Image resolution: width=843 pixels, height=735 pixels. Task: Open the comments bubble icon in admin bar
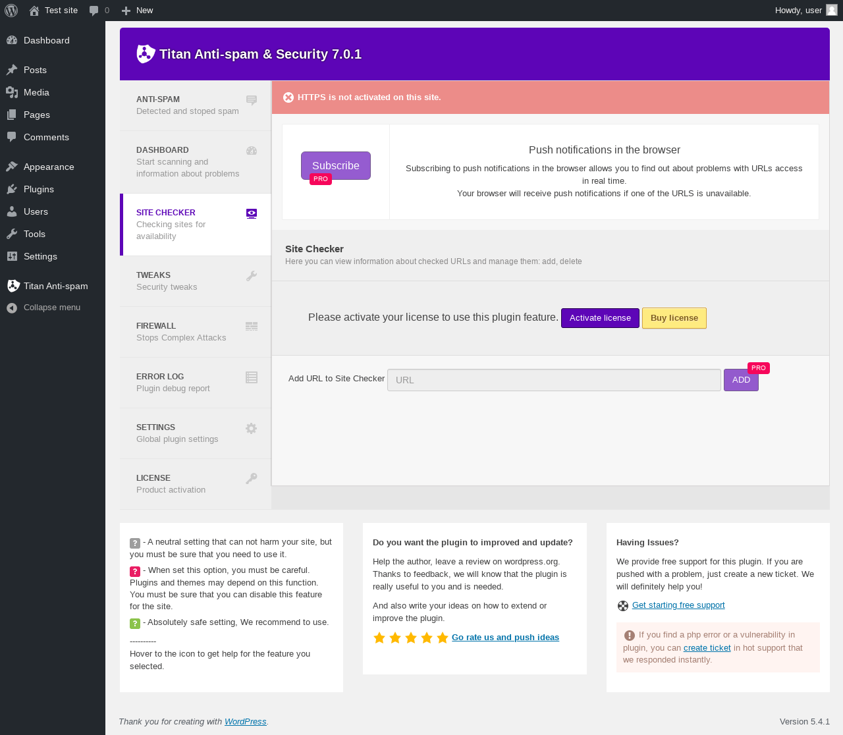tap(94, 11)
